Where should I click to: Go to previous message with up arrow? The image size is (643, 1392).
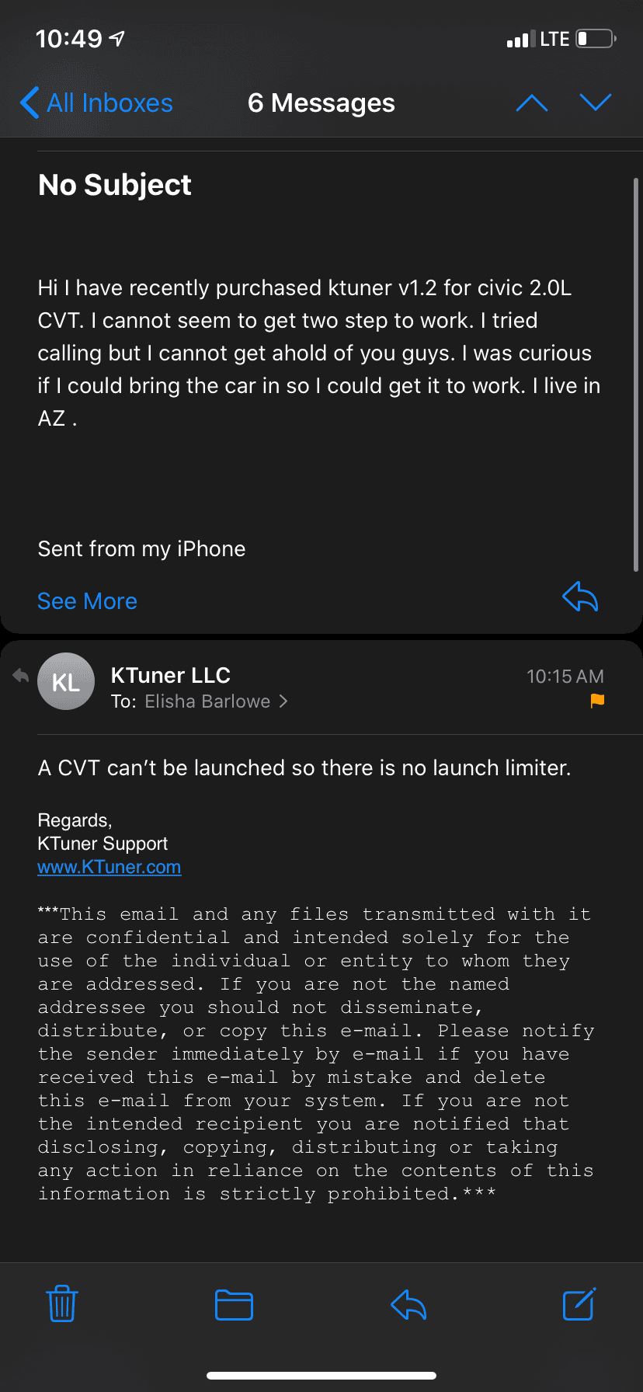coord(532,103)
